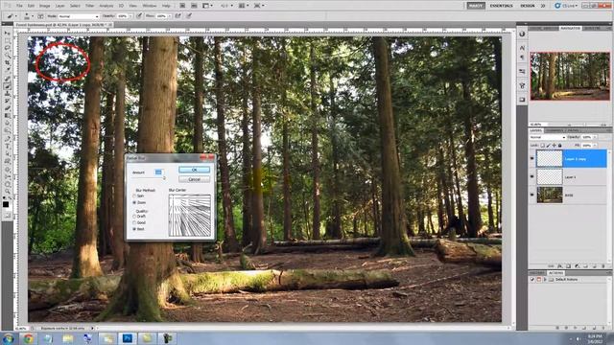Hide the Layer 1 layer
This screenshot has height=345, width=614.
click(x=531, y=176)
